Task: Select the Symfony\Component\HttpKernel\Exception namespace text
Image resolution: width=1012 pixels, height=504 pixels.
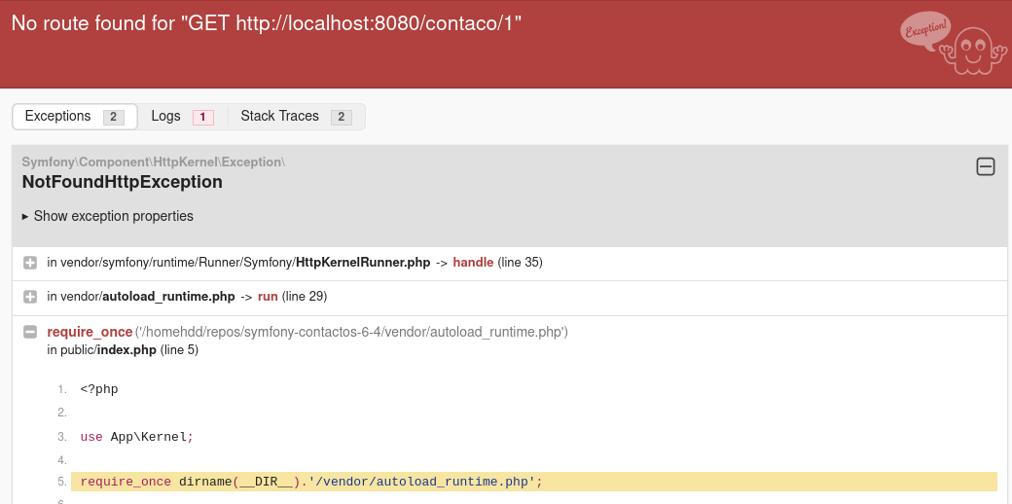Action: (154, 162)
